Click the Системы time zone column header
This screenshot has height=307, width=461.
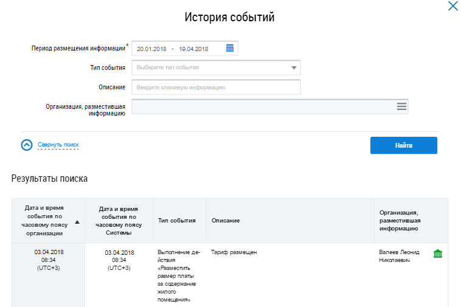coord(119,220)
